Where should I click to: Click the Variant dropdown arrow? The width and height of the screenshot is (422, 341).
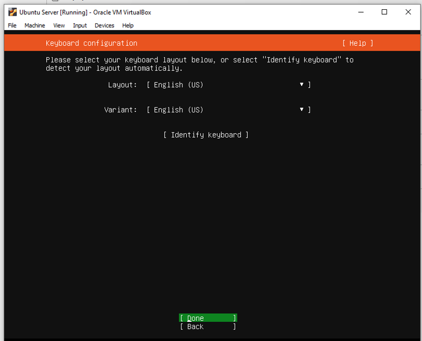coord(302,110)
